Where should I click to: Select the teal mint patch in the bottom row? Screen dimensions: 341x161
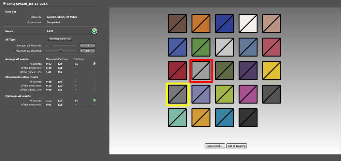pyautogui.click(x=177, y=118)
